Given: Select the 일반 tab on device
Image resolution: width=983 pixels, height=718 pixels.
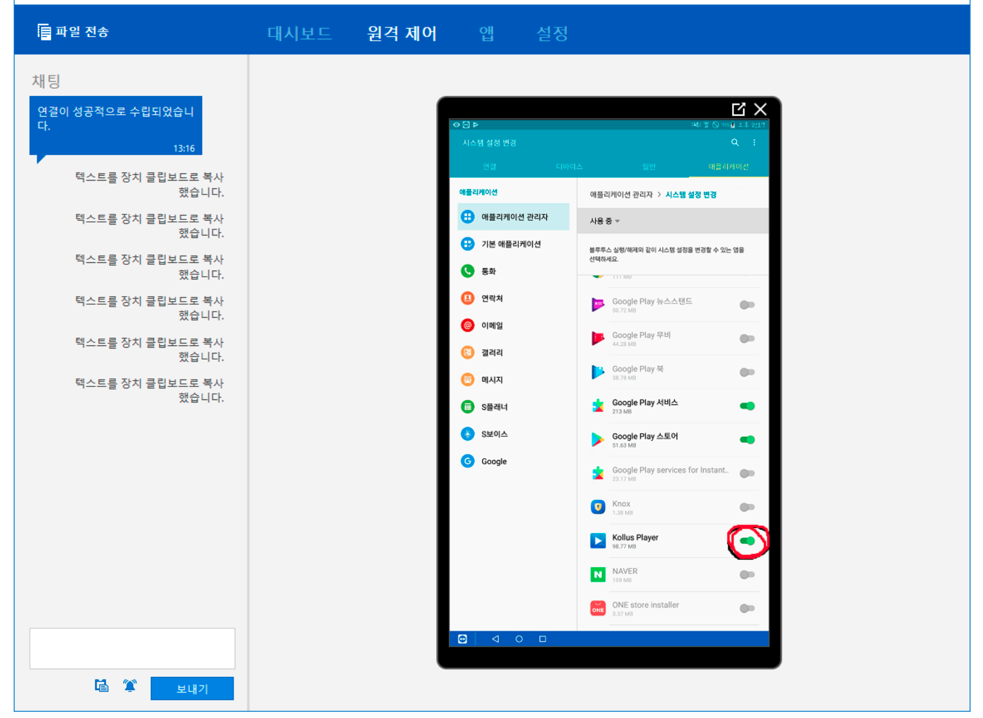Looking at the screenshot, I should 649,166.
